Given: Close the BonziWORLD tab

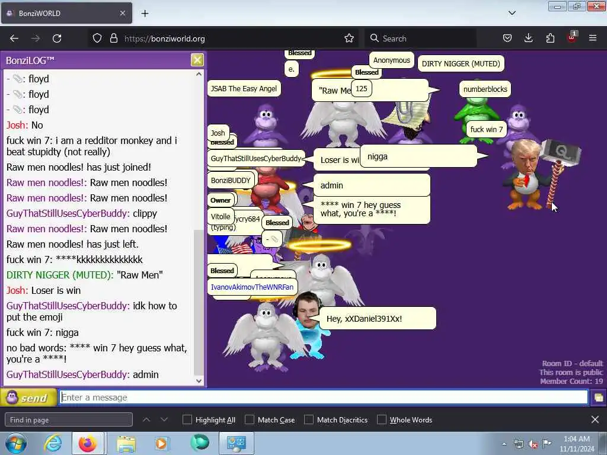Looking at the screenshot, I should coord(123,13).
